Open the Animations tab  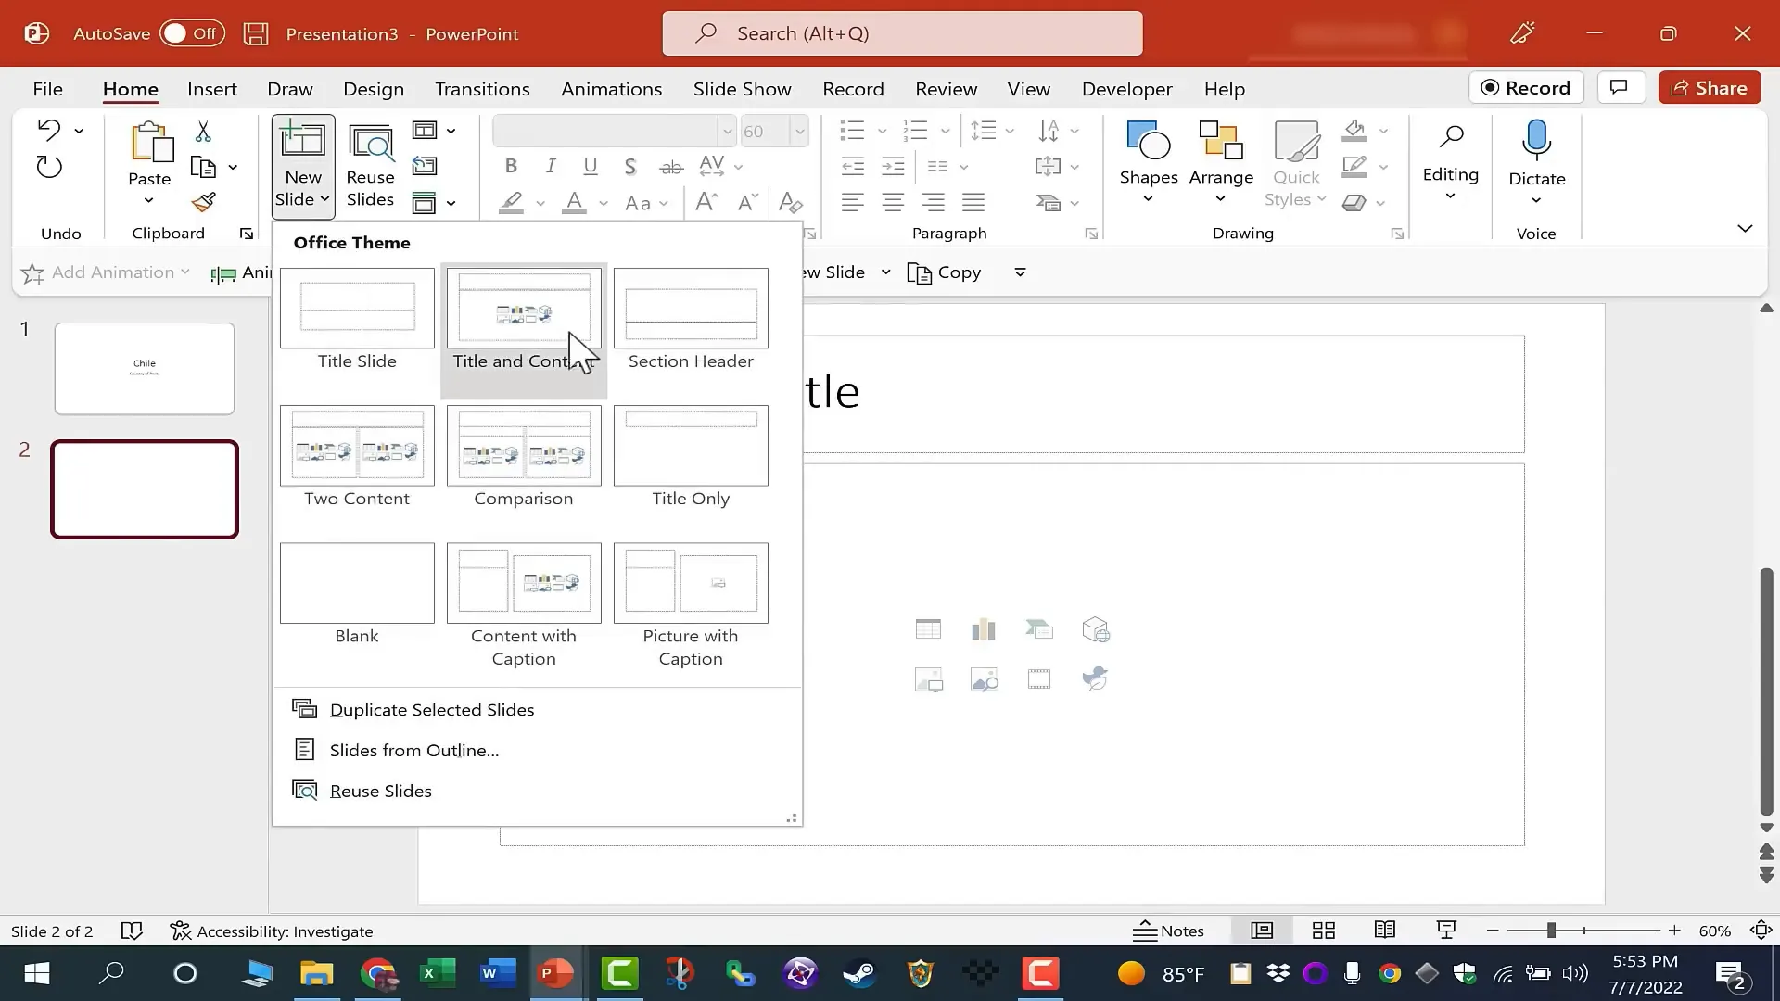(x=611, y=89)
